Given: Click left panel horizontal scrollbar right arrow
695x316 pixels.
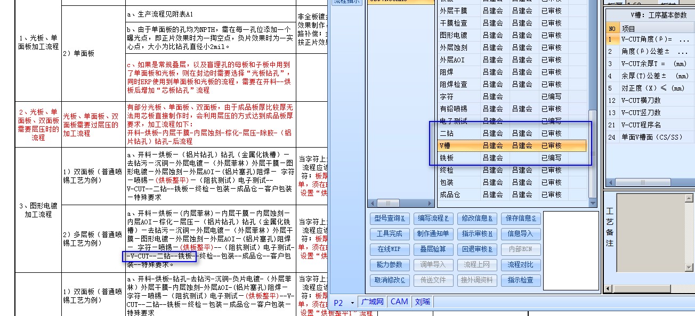Looking at the screenshot, I should [429, 203].
